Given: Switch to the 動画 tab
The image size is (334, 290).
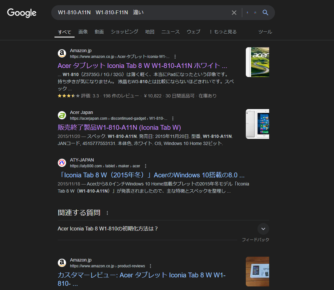Looking at the screenshot, I should point(99,32).
